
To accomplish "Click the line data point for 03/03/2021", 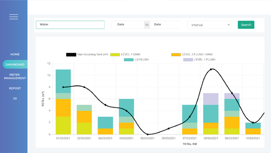I will pyautogui.click(x=105, y=105).
